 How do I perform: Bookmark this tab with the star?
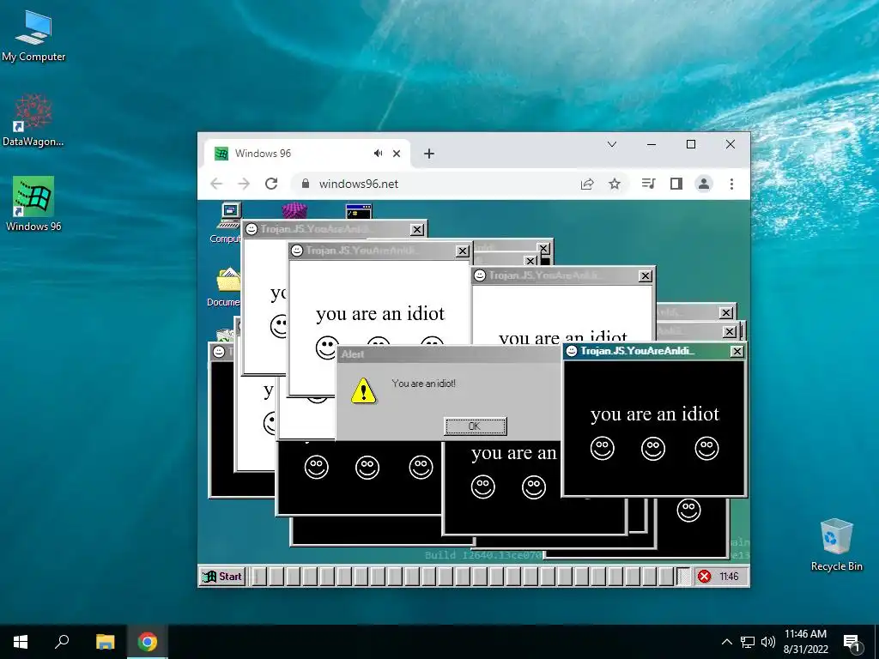(x=615, y=184)
